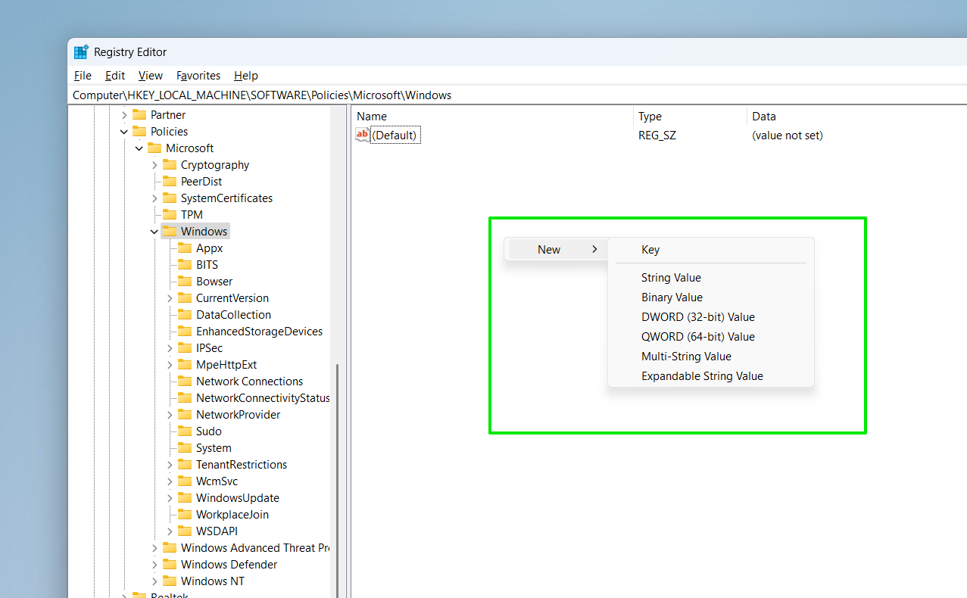Screen dimensions: 967x598
Task: Open the File menu
Action: tap(83, 76)
